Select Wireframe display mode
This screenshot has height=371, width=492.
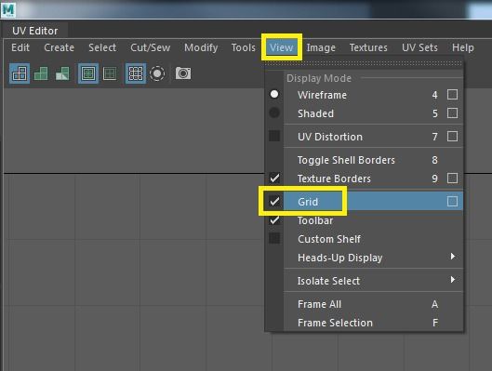tap(364, 95)
